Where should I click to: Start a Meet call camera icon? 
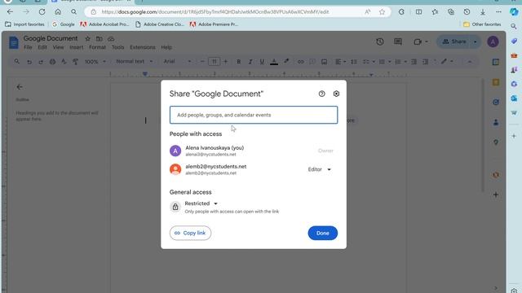tap(418, 42)
